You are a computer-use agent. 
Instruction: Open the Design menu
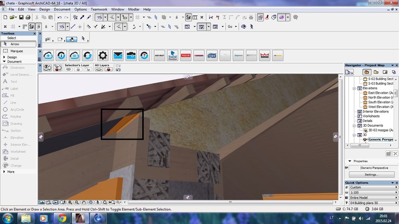click(44, 10)
